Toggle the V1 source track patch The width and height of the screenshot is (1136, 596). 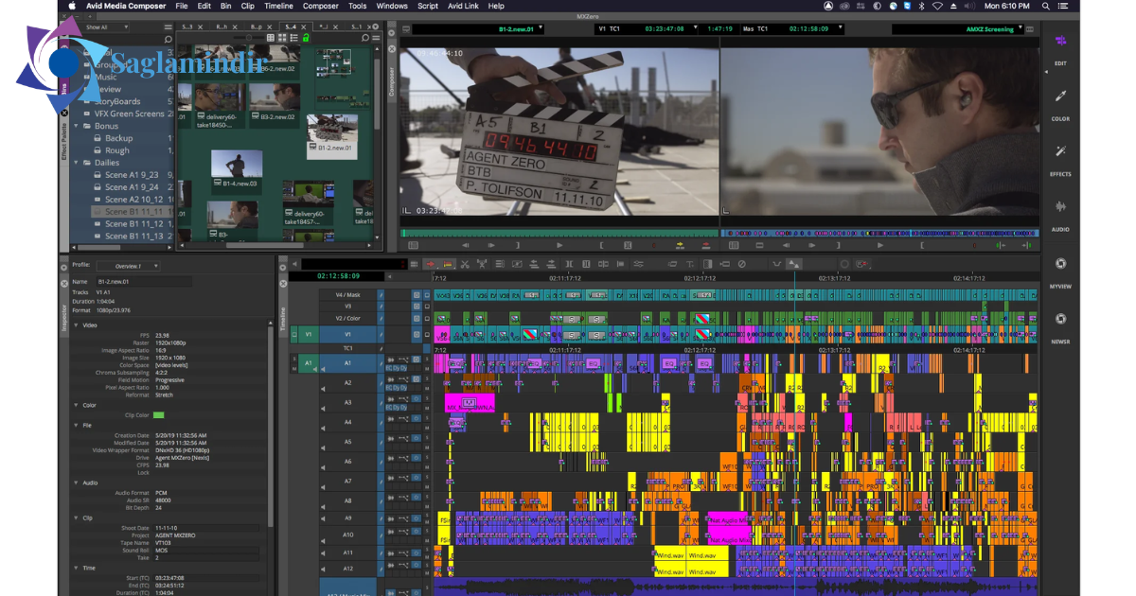click(309, 334)
